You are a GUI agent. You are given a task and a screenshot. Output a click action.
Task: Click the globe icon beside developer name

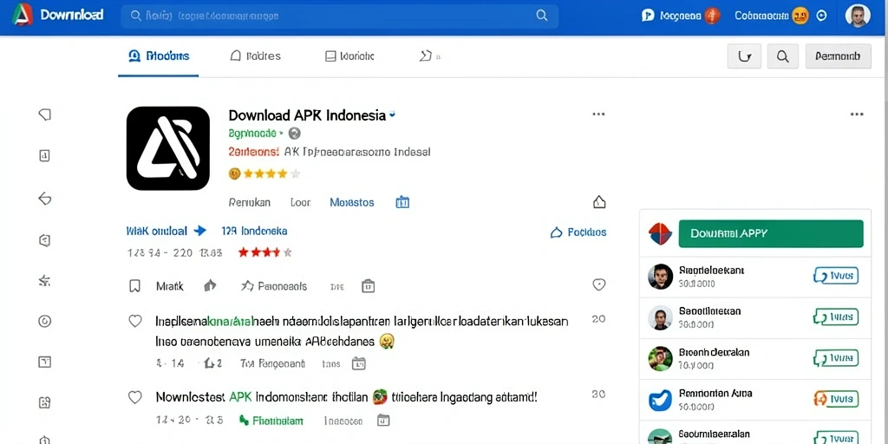click(x=295, y=134)
